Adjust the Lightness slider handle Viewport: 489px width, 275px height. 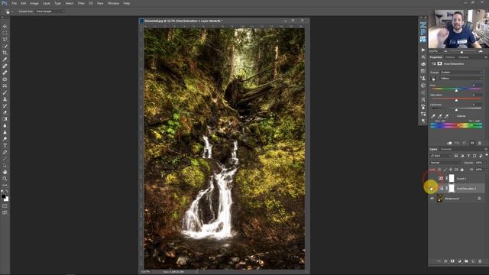pos(456,110)
